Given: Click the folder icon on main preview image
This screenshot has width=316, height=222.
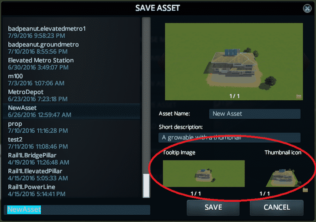Looking at the screenshot, I should [299, 96].
